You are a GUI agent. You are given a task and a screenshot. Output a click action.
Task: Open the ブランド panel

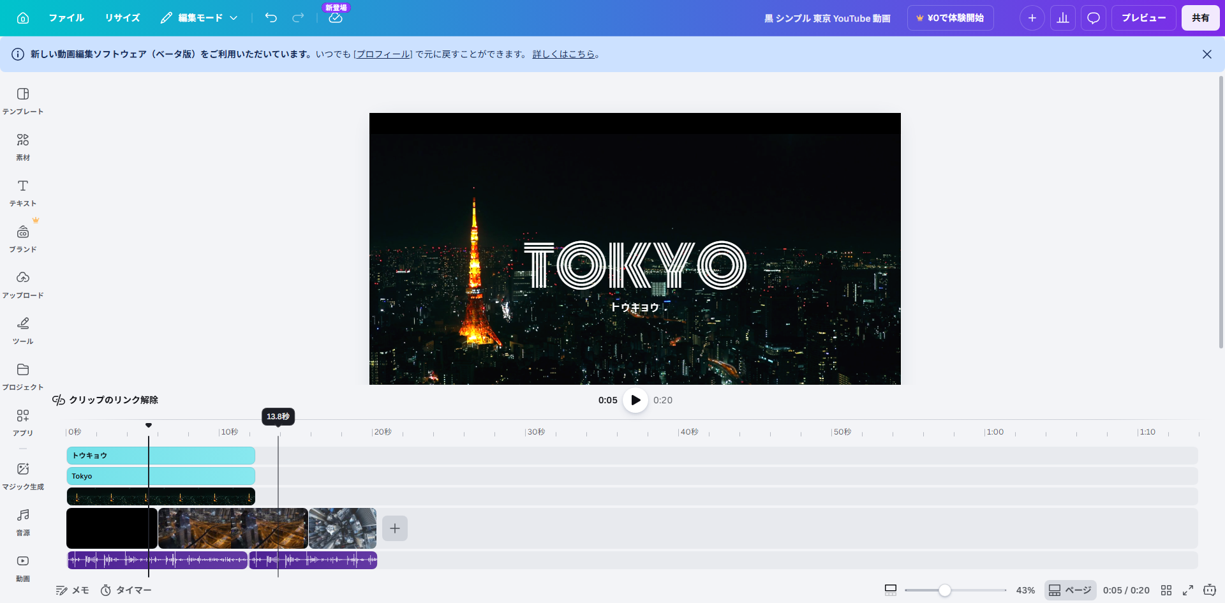tap(23, 239)
